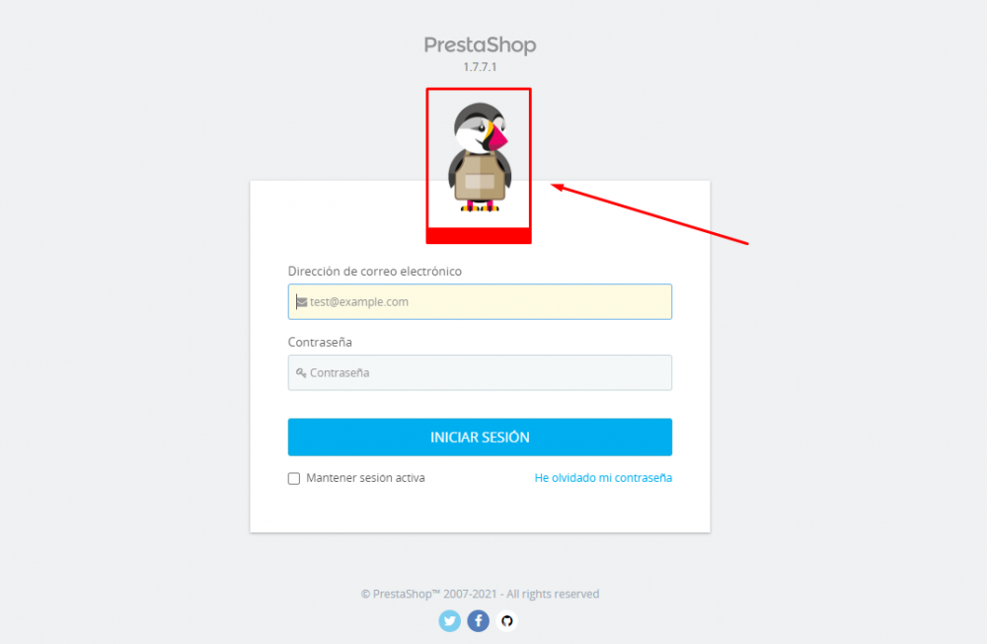The height and width of the screenshot is (644, 987).
Task: Click the solid red bar under mascot
Action: (x=479, y=236)
